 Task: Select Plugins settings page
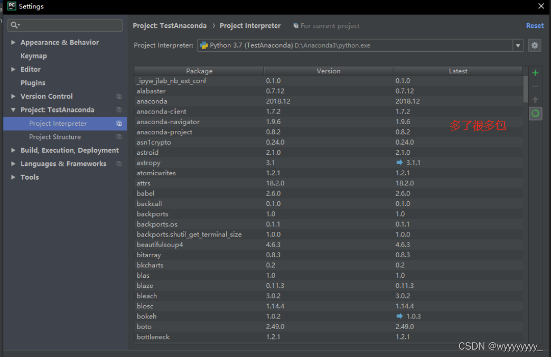point(33,83)
